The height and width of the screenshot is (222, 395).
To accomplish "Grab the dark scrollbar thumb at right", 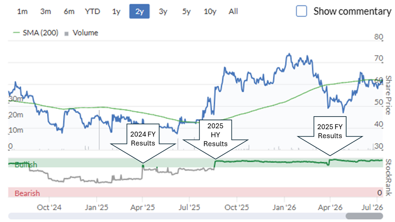I will point(364,216).
